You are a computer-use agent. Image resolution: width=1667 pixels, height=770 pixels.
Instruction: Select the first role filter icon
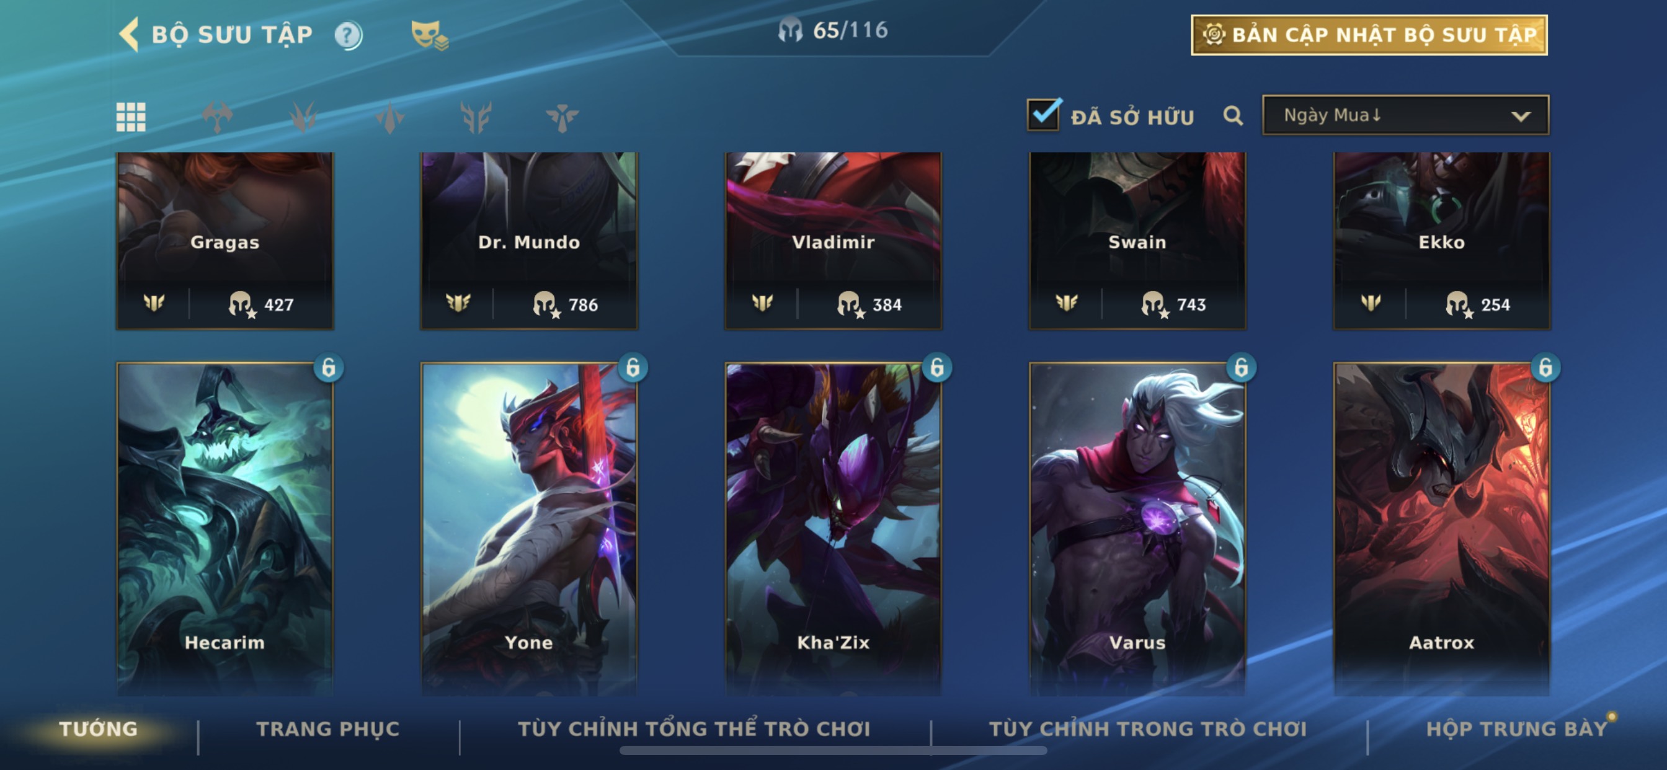click(217, 117)
